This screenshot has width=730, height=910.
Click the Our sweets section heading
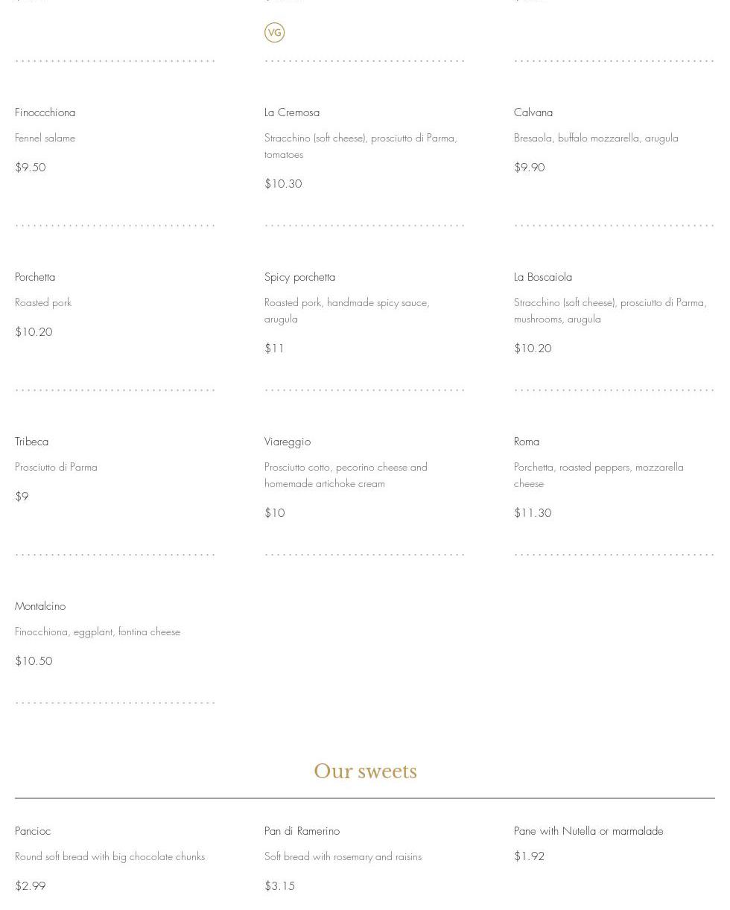(365, 771)
